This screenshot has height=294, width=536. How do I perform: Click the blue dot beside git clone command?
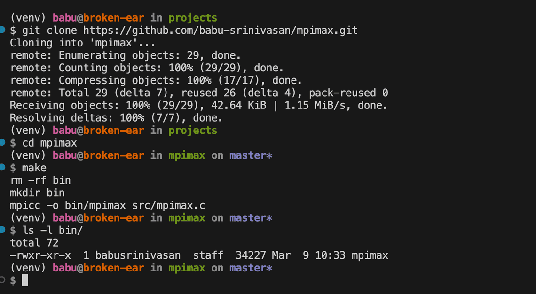tap(2, 30)
